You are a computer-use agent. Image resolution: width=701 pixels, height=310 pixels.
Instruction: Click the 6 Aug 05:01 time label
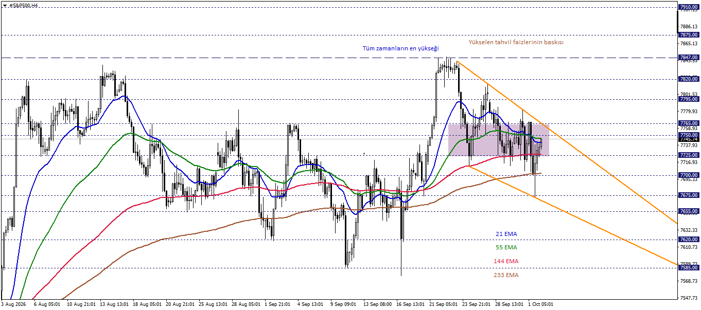(48, 304)
